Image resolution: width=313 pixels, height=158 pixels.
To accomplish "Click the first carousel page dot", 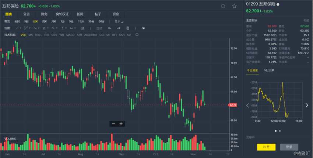I will pyautogui.click(x=276, y=131).
